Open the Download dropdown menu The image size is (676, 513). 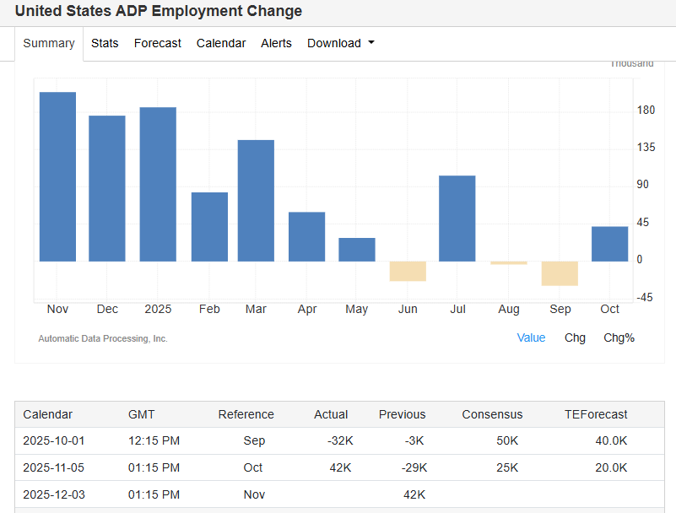340,43
